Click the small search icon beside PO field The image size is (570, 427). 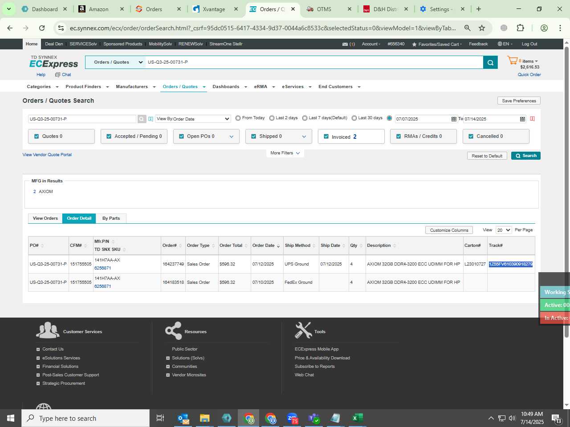point(142,119)
